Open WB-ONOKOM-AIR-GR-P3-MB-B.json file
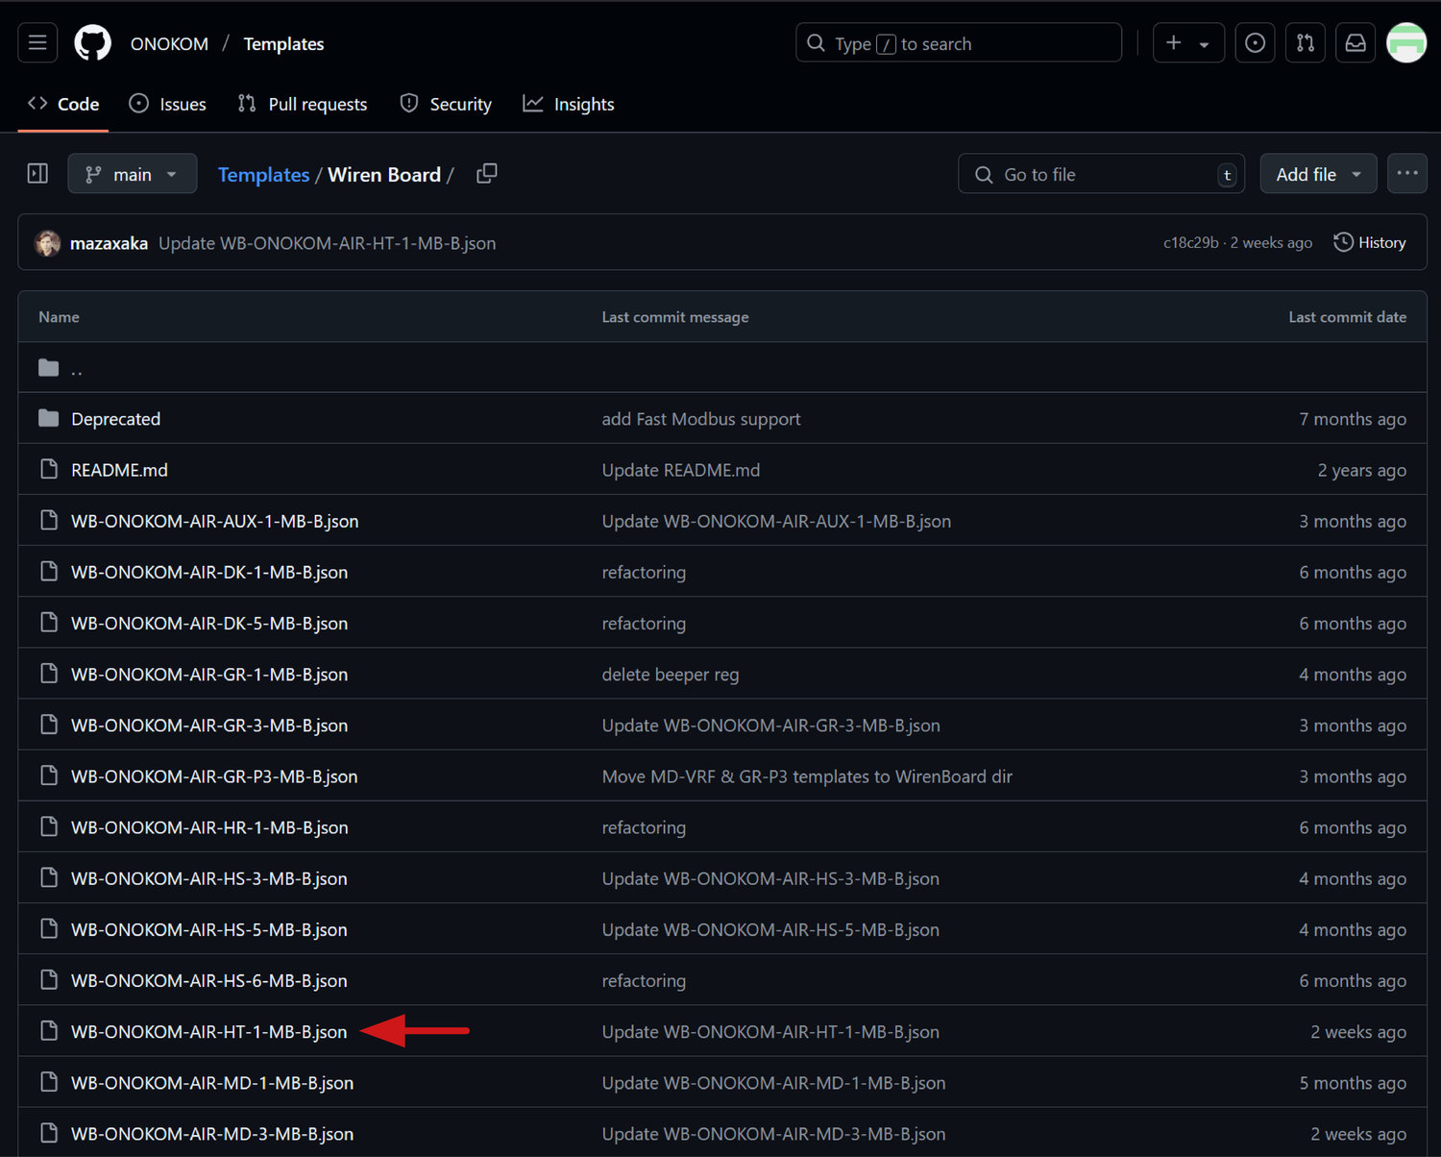Viewport: 1441px width, 1157px height. pyautogui.click(x=214, y=776)
